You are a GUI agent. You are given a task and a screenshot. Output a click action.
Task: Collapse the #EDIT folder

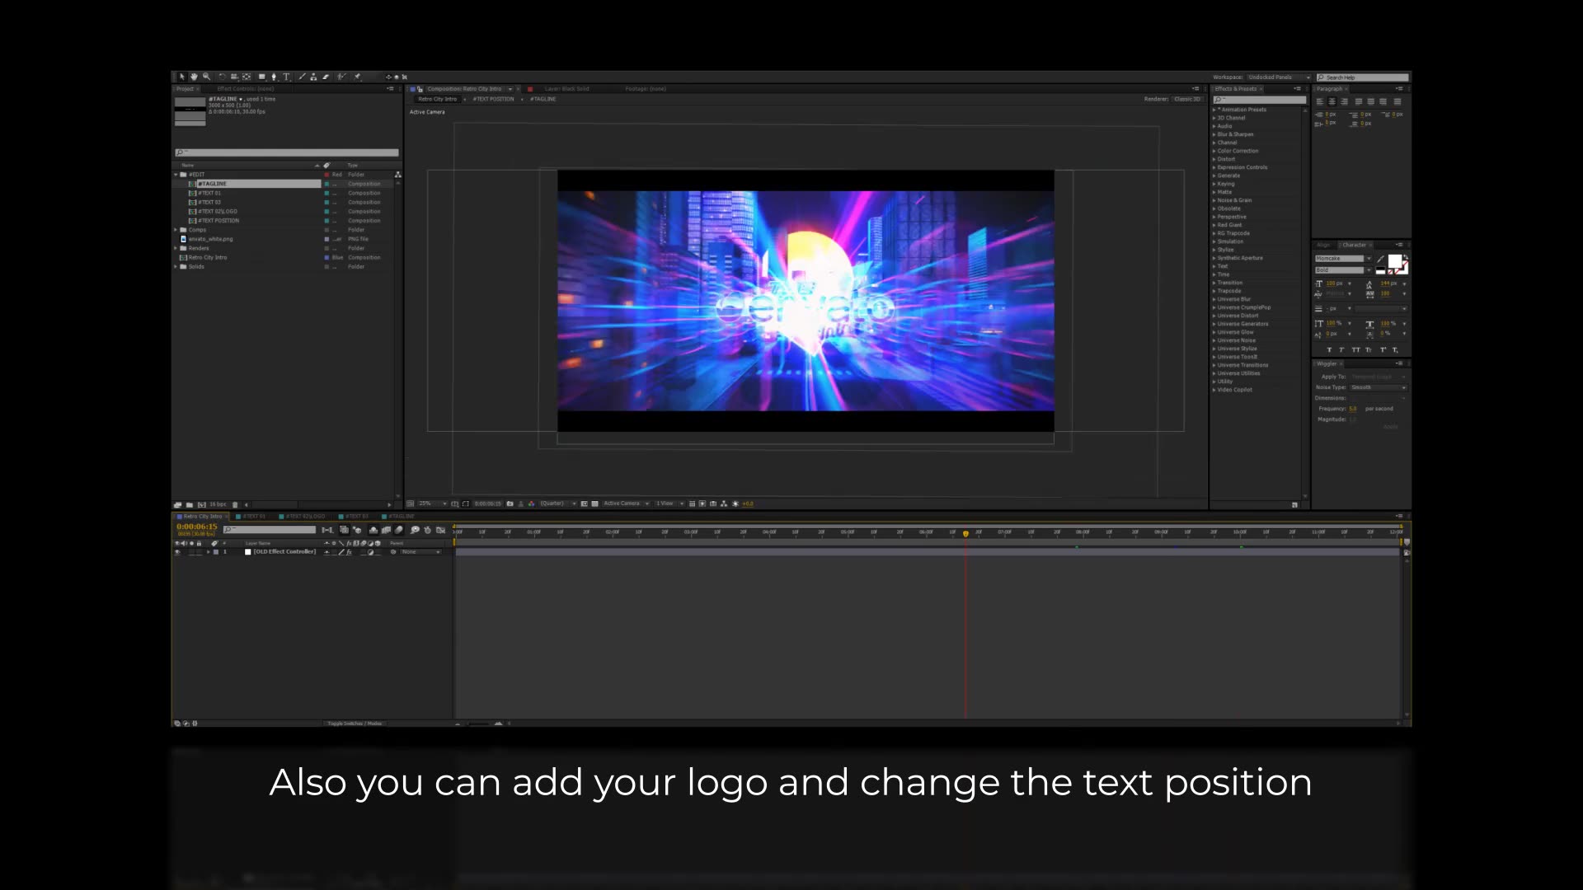pos(176,175)
